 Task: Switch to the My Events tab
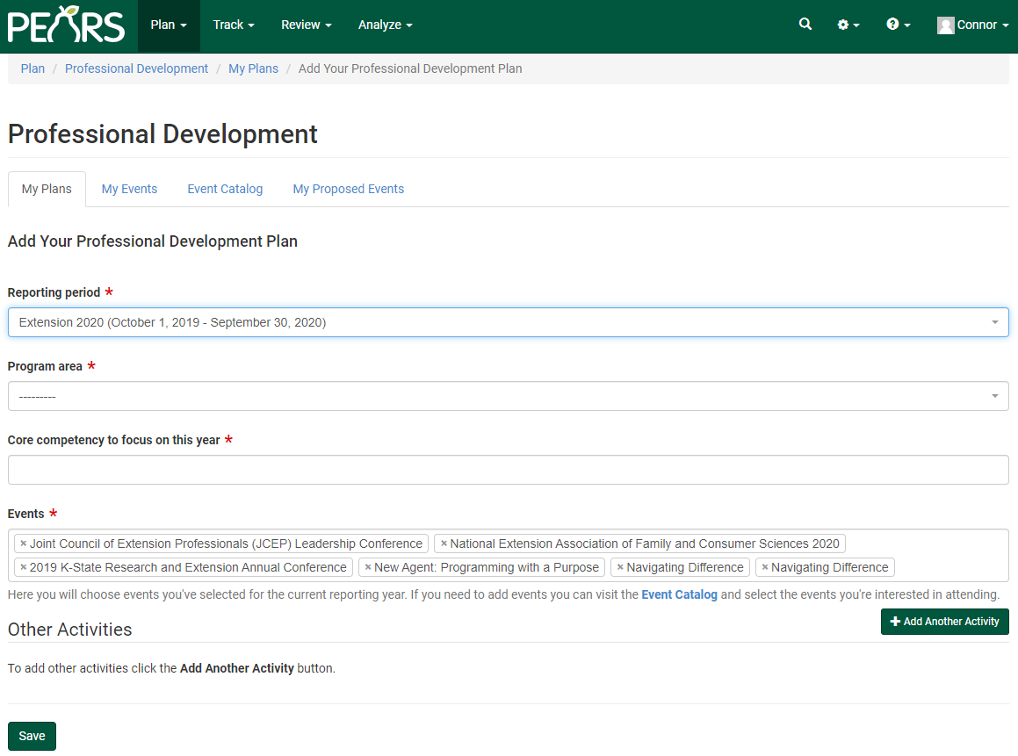click(129, 189)
